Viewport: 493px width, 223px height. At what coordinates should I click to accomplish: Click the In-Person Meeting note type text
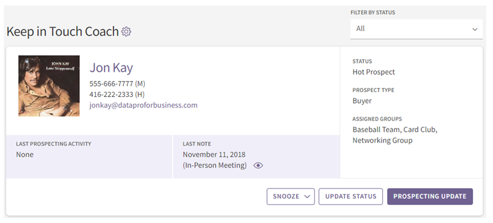(x=215, y=166)
